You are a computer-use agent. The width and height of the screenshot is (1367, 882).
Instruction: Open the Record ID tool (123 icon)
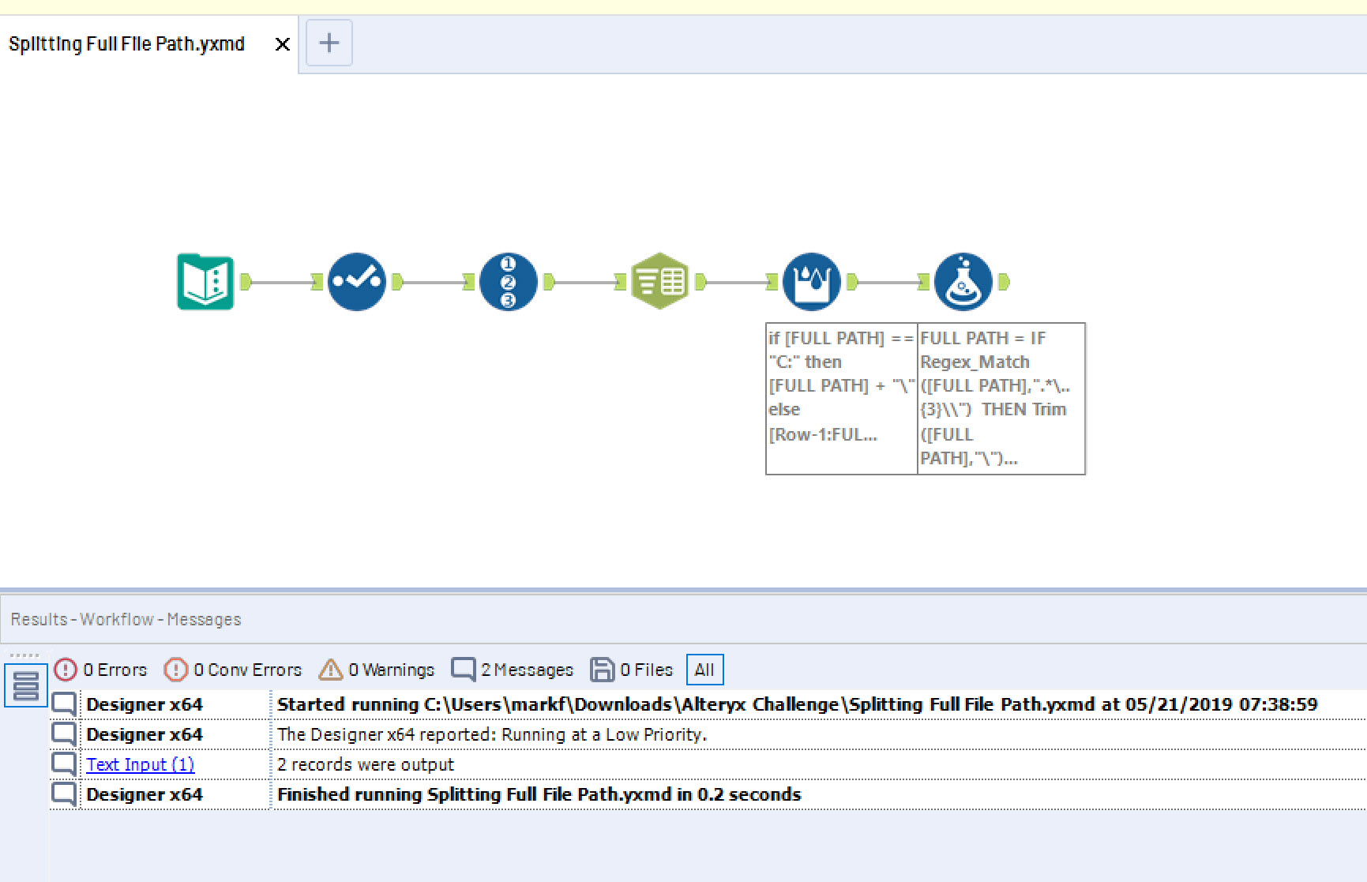click(508, 282)
